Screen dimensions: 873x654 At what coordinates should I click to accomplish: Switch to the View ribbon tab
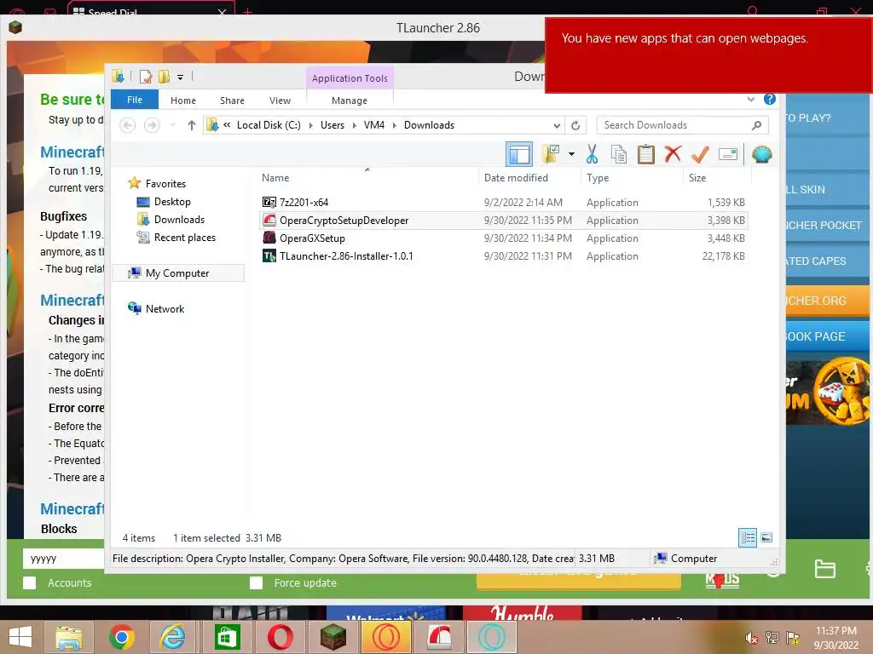click(280, 100)
